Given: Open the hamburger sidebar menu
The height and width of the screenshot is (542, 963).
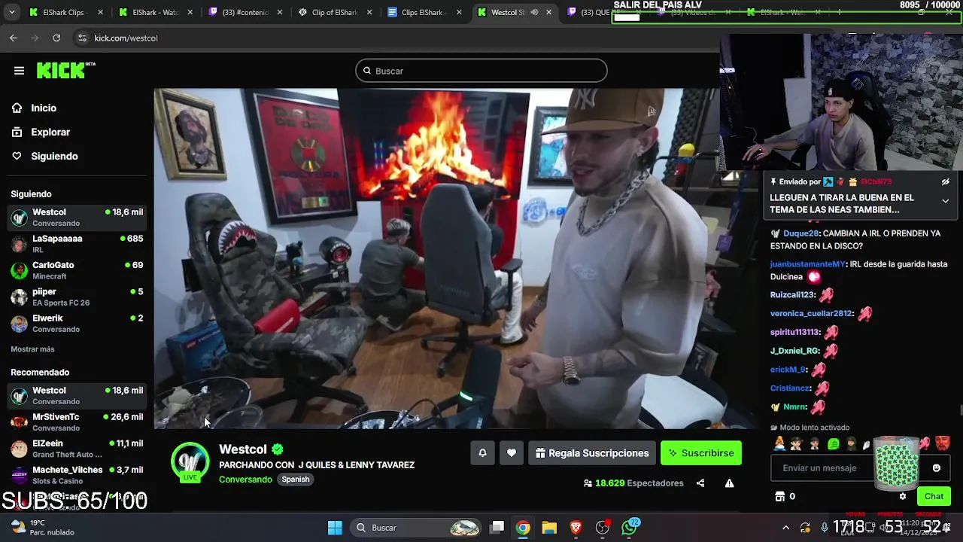Looking at the screenshot, I should point(19,71).
